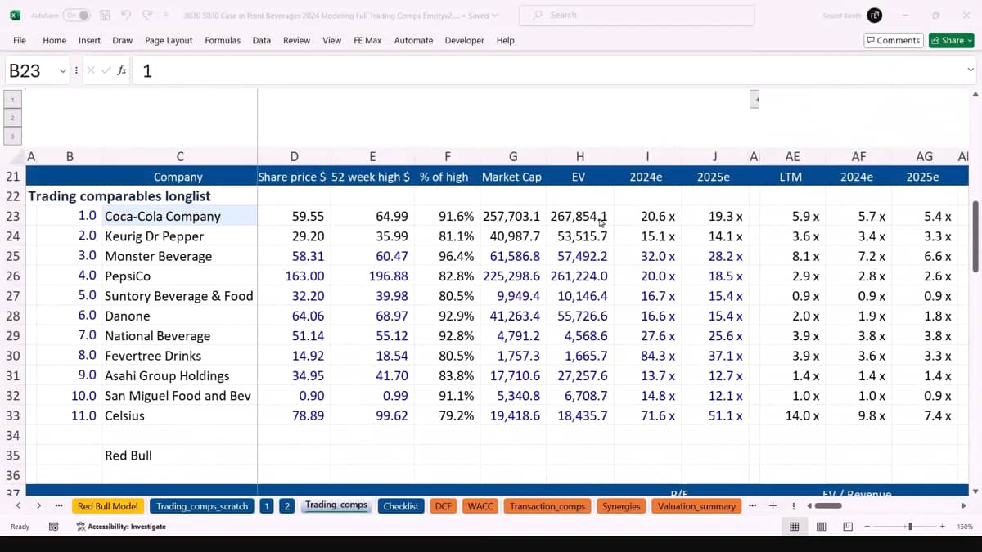Click previous sheet navigation arrow
This screenshot has width=982, height=552.
pos(18,506)
